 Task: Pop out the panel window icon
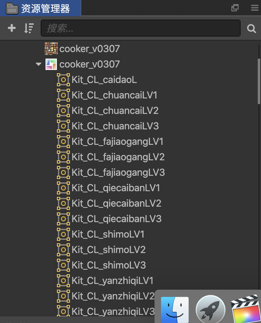point(235,8)
